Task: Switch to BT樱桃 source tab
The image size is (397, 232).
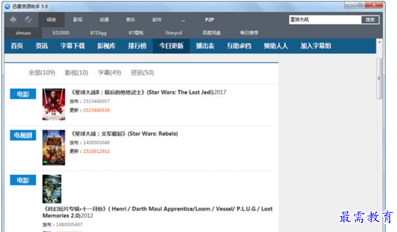Action: coord(136,33)
